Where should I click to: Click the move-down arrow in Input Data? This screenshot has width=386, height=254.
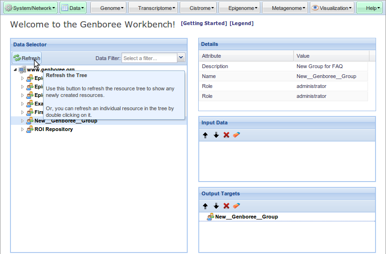pyautogui.click(x=216, y=135)
